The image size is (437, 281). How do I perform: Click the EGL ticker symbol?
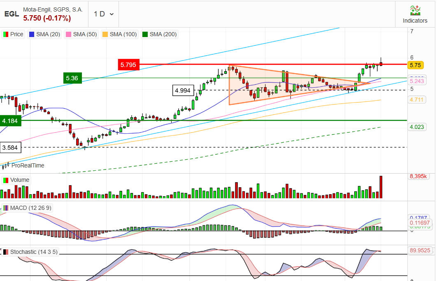pyautogui.click(x=12, y=14)
